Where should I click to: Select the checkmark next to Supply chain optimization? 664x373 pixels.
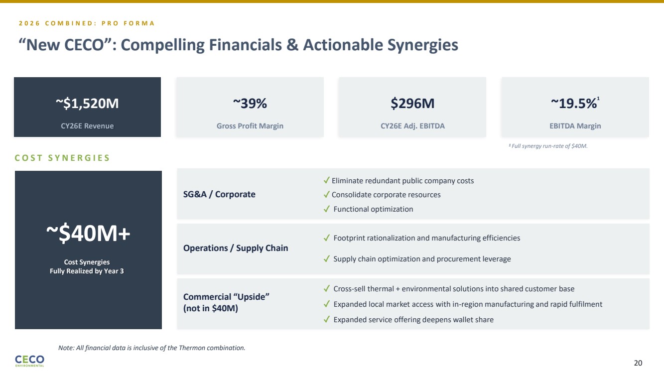click(x=326, y=259)
